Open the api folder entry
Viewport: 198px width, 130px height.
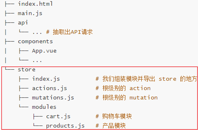(x=23, y=23)
